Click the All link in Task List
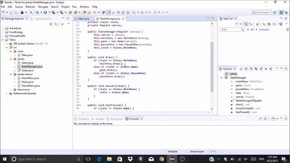 pos(252,29)
